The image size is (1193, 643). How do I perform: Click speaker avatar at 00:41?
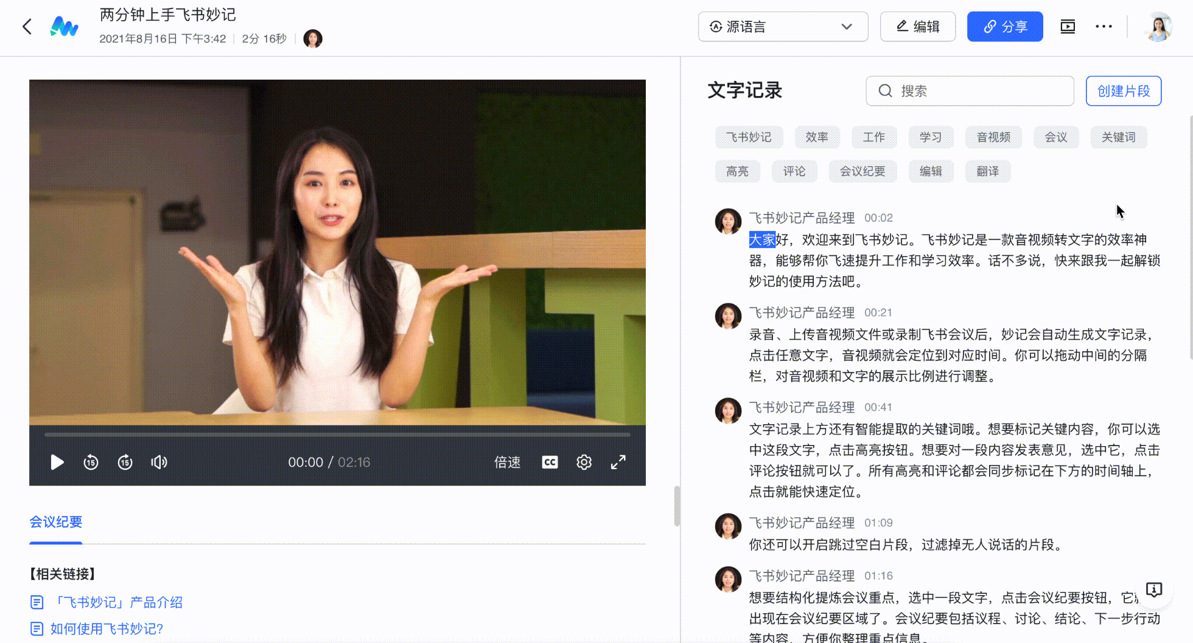tap(728, 411)
